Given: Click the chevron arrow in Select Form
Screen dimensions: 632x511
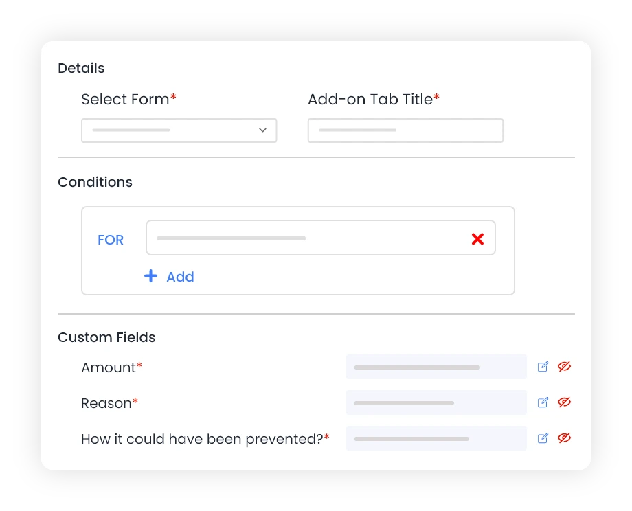Looking at the screenshot, I should point(263,130).
